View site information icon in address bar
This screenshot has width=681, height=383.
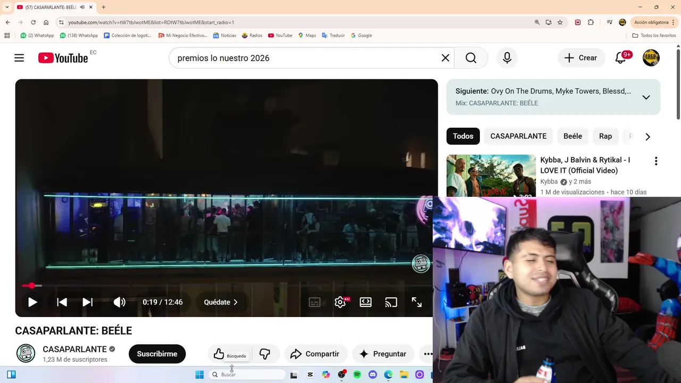pos(61,22)
